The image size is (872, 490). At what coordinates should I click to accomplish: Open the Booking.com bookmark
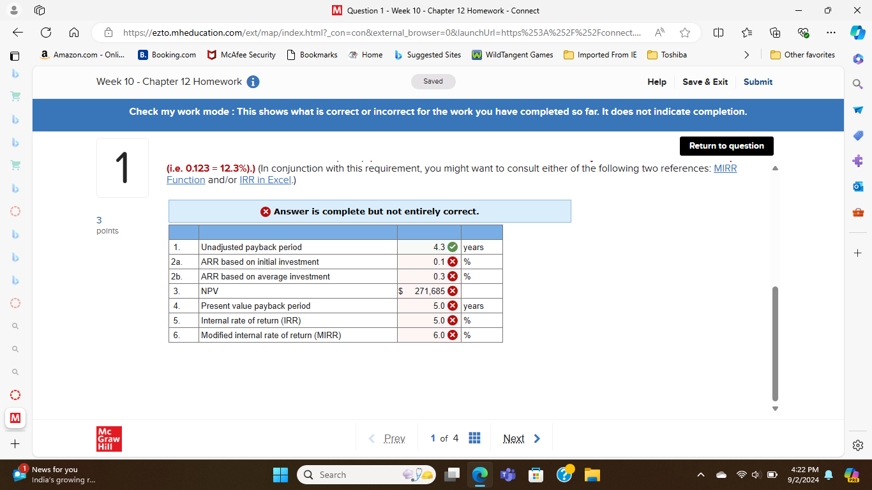(167, 55)
